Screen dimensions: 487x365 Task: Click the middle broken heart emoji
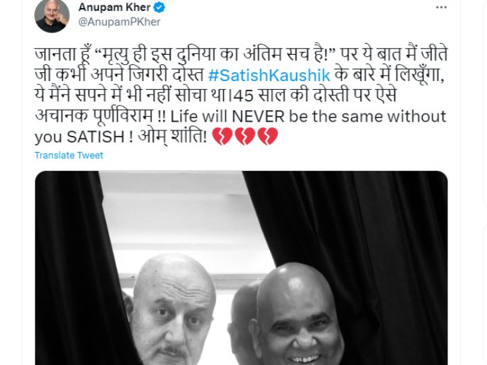pos(245,136)
